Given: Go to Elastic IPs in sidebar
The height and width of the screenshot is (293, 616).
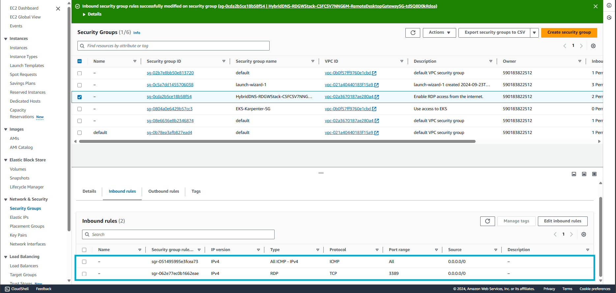Looking at the screenshot, I should tap(19, 217).
